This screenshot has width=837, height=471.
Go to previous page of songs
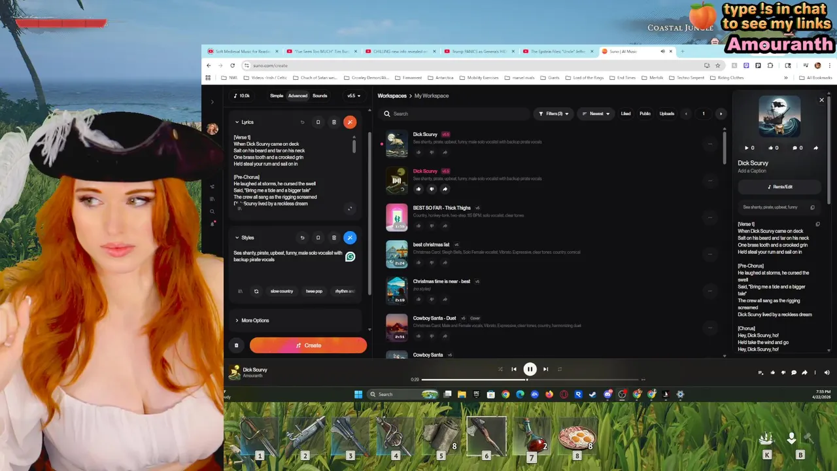tap(686, 114)
